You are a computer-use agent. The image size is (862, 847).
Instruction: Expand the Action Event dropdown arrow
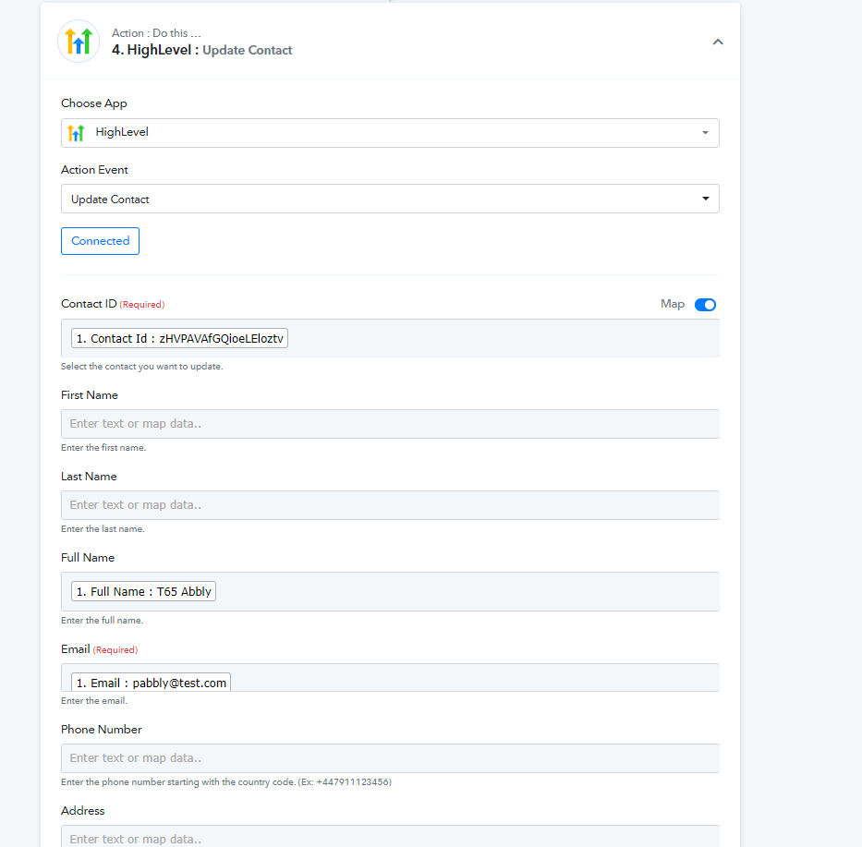705,199
